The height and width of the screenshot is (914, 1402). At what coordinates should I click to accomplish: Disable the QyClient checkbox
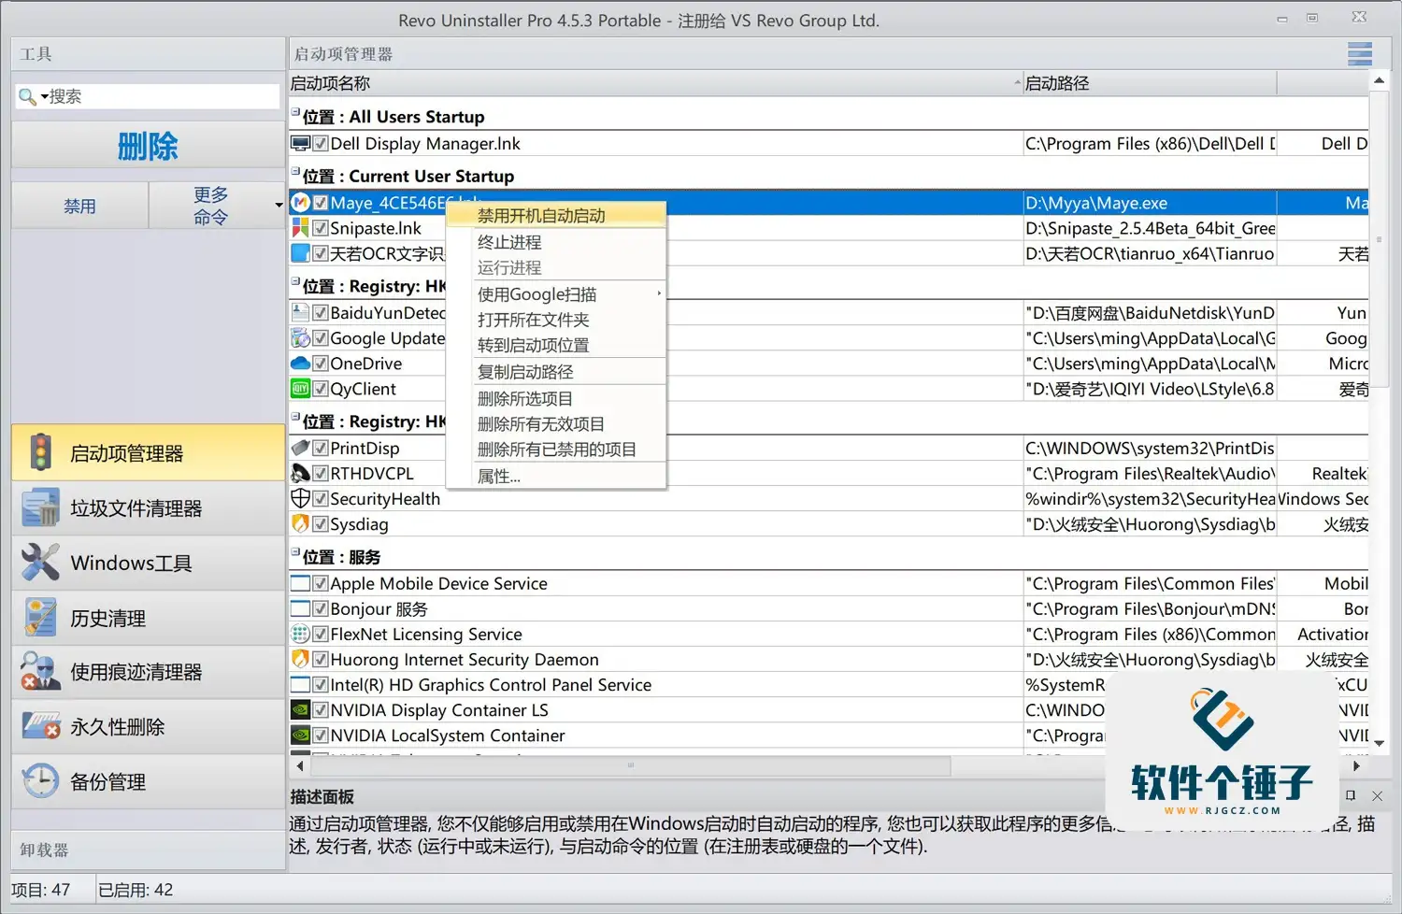[321, 388]
